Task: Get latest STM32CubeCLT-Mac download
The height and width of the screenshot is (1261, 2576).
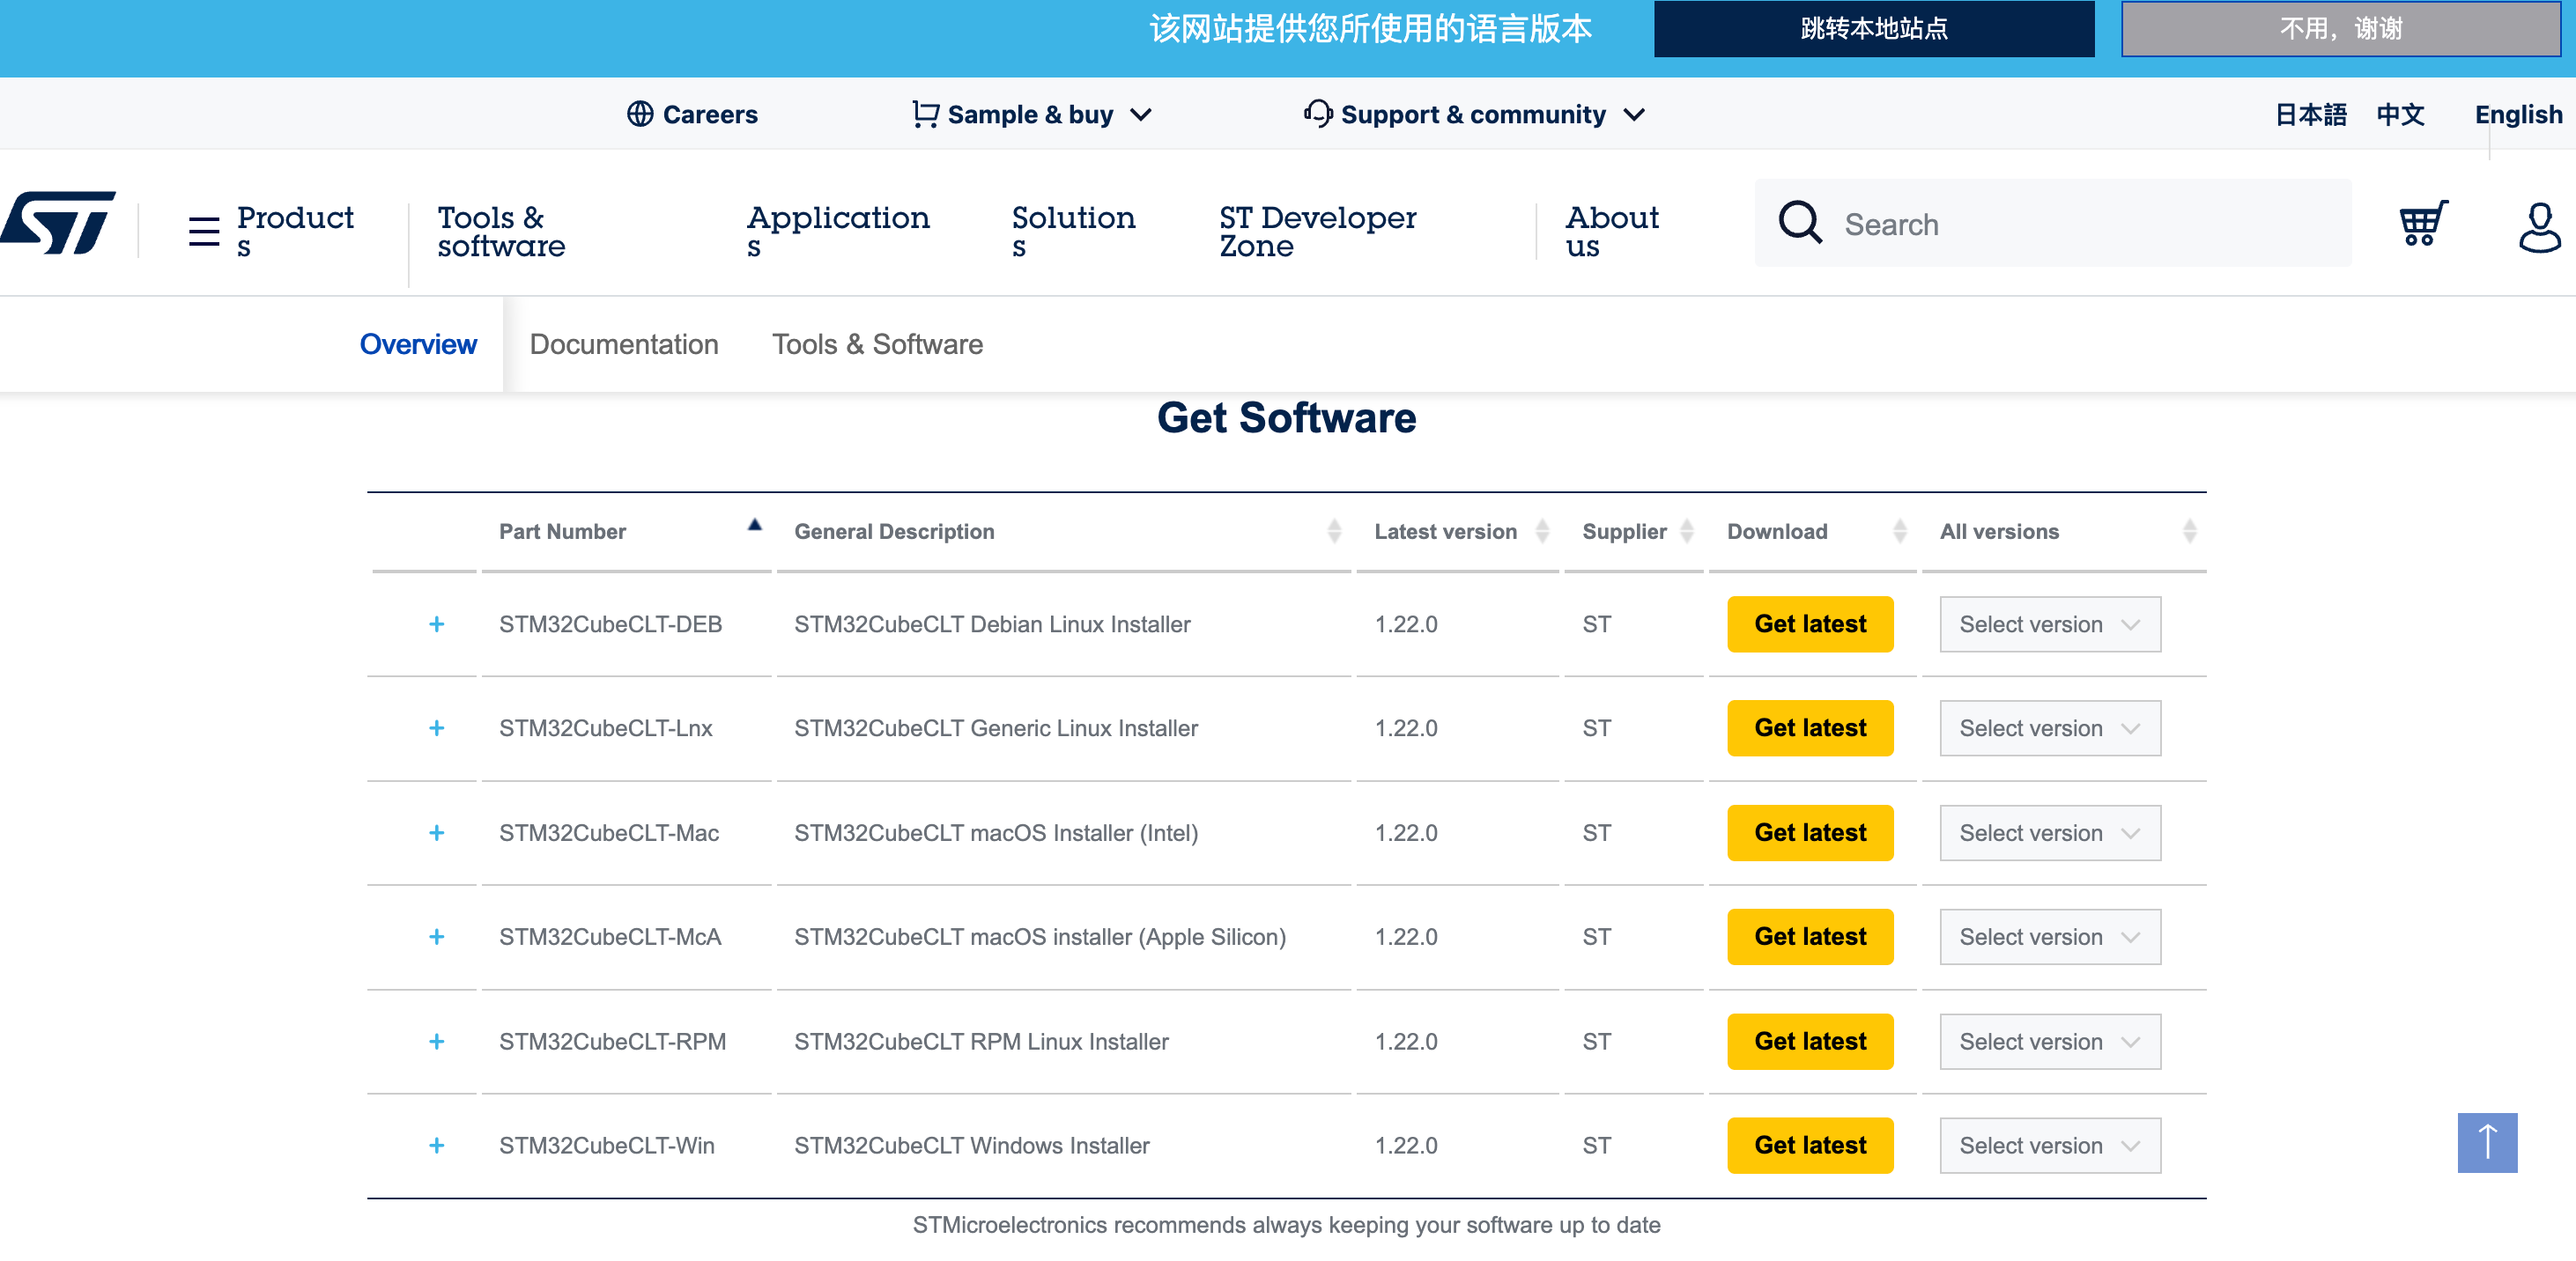Action: click(1810, 832)
